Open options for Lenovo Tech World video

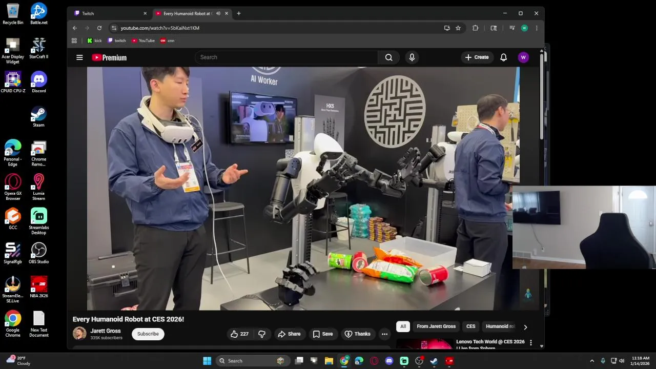[x=531, y=342]
